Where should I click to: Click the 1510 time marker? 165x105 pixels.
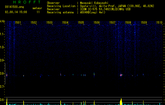click(x=159, y=23)
